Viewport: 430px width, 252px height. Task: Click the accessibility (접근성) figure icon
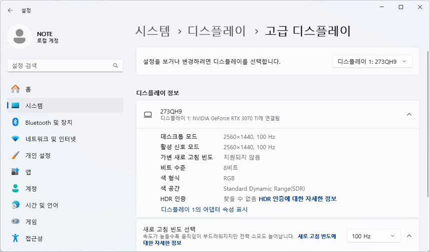coord(15,238)
